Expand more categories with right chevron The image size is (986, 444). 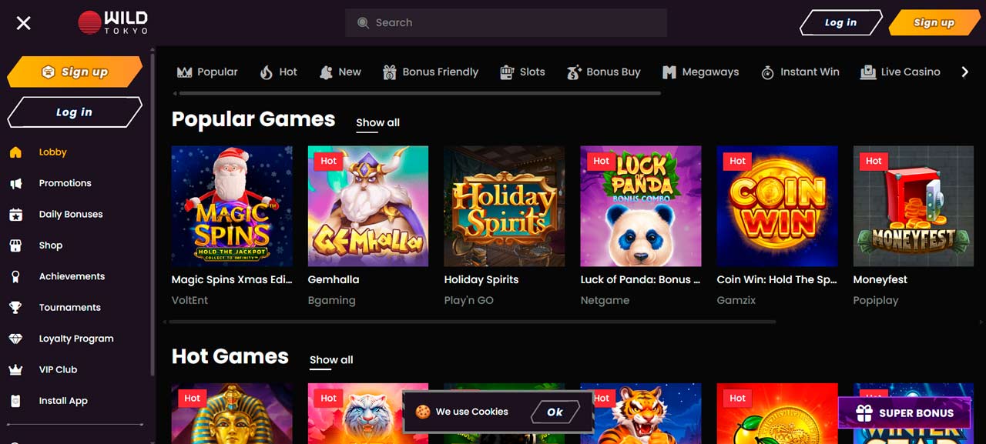click(x=964, y=72)
